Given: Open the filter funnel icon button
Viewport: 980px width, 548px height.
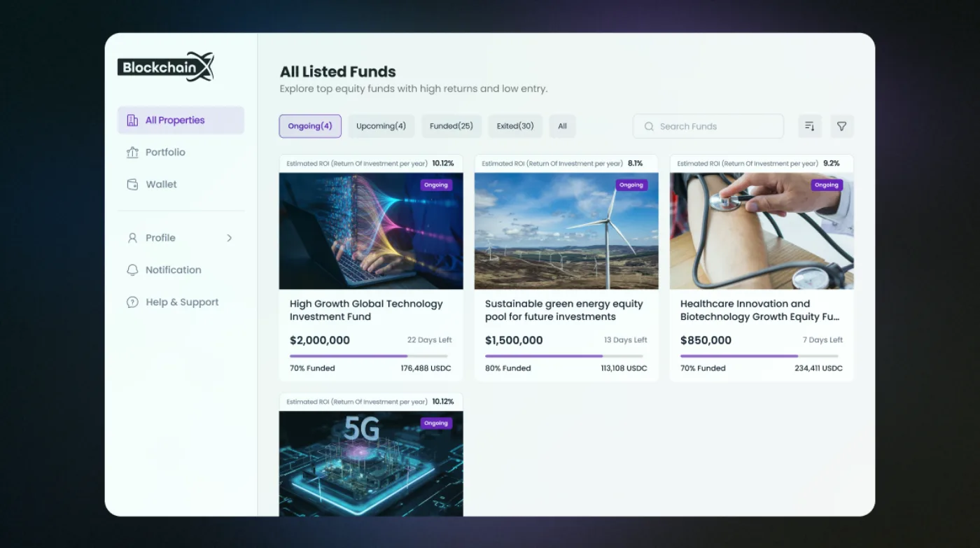Looking at the screenshot, I should pos(842,126).
